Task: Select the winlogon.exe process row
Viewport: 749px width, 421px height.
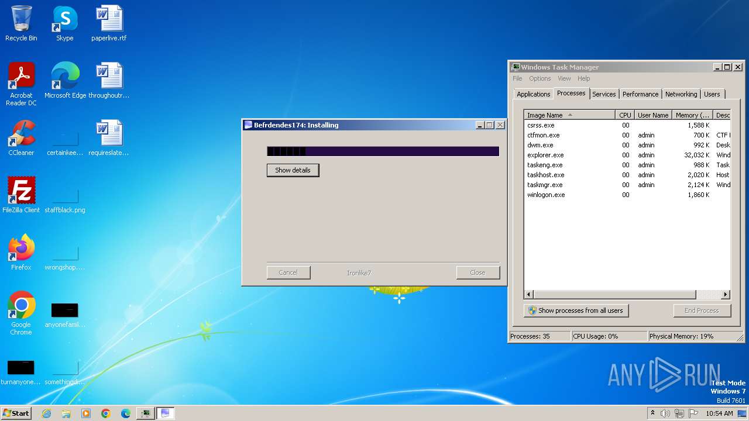Action: [627, 195]
